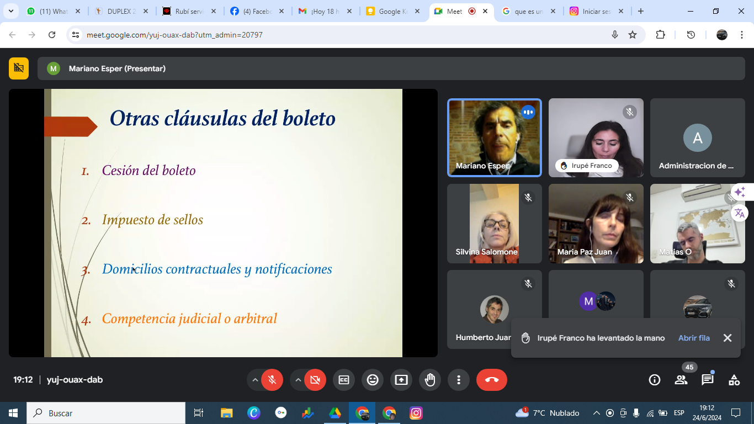Click the raise hand icon
754x424 pixels.
point(430,380)
